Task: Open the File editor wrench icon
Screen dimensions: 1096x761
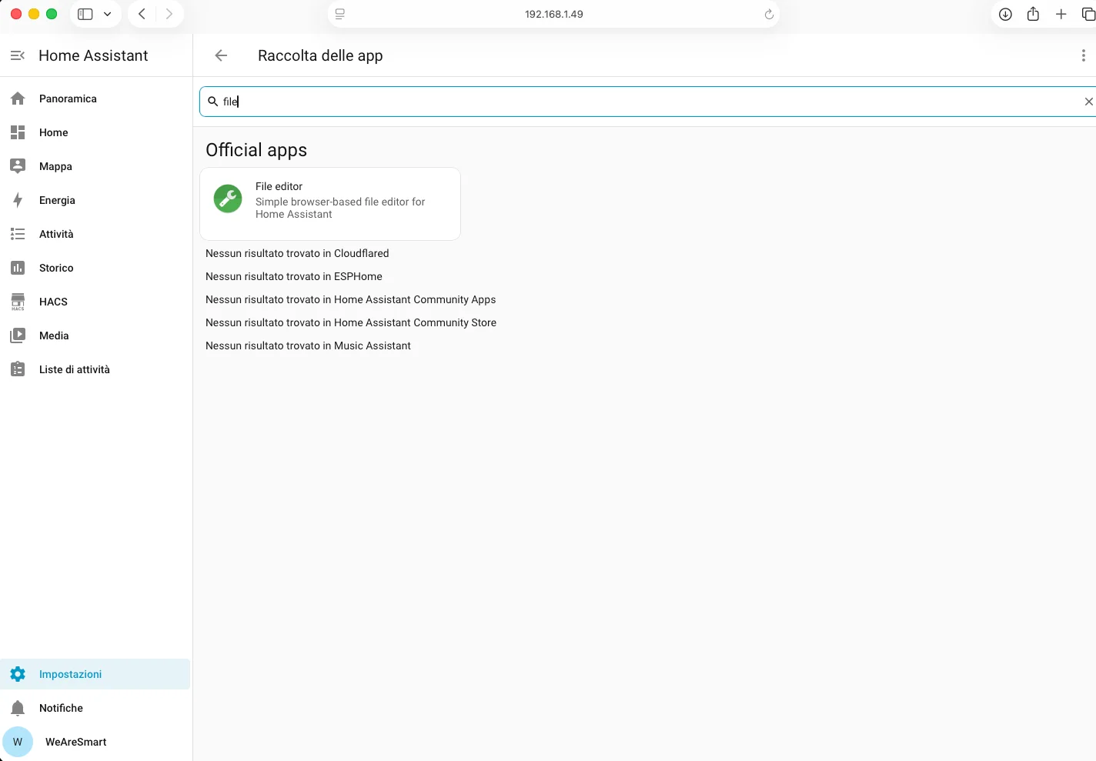Action: coord(228,199)
